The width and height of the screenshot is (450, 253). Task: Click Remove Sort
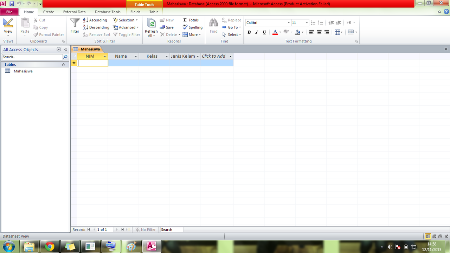pos(97,34)
